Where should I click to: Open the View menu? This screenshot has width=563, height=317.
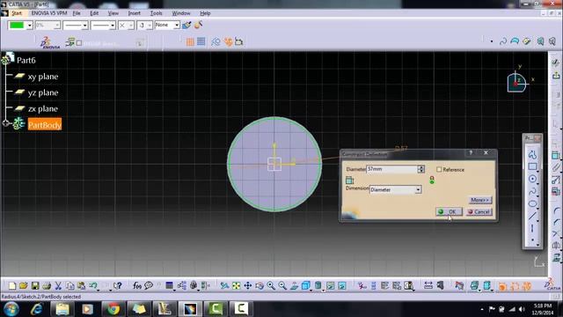click(113, 13)
